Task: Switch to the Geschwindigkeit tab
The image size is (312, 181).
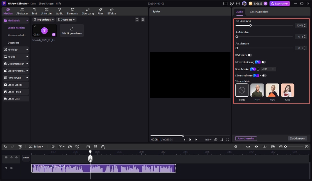Action: click(x=259, y=12)
